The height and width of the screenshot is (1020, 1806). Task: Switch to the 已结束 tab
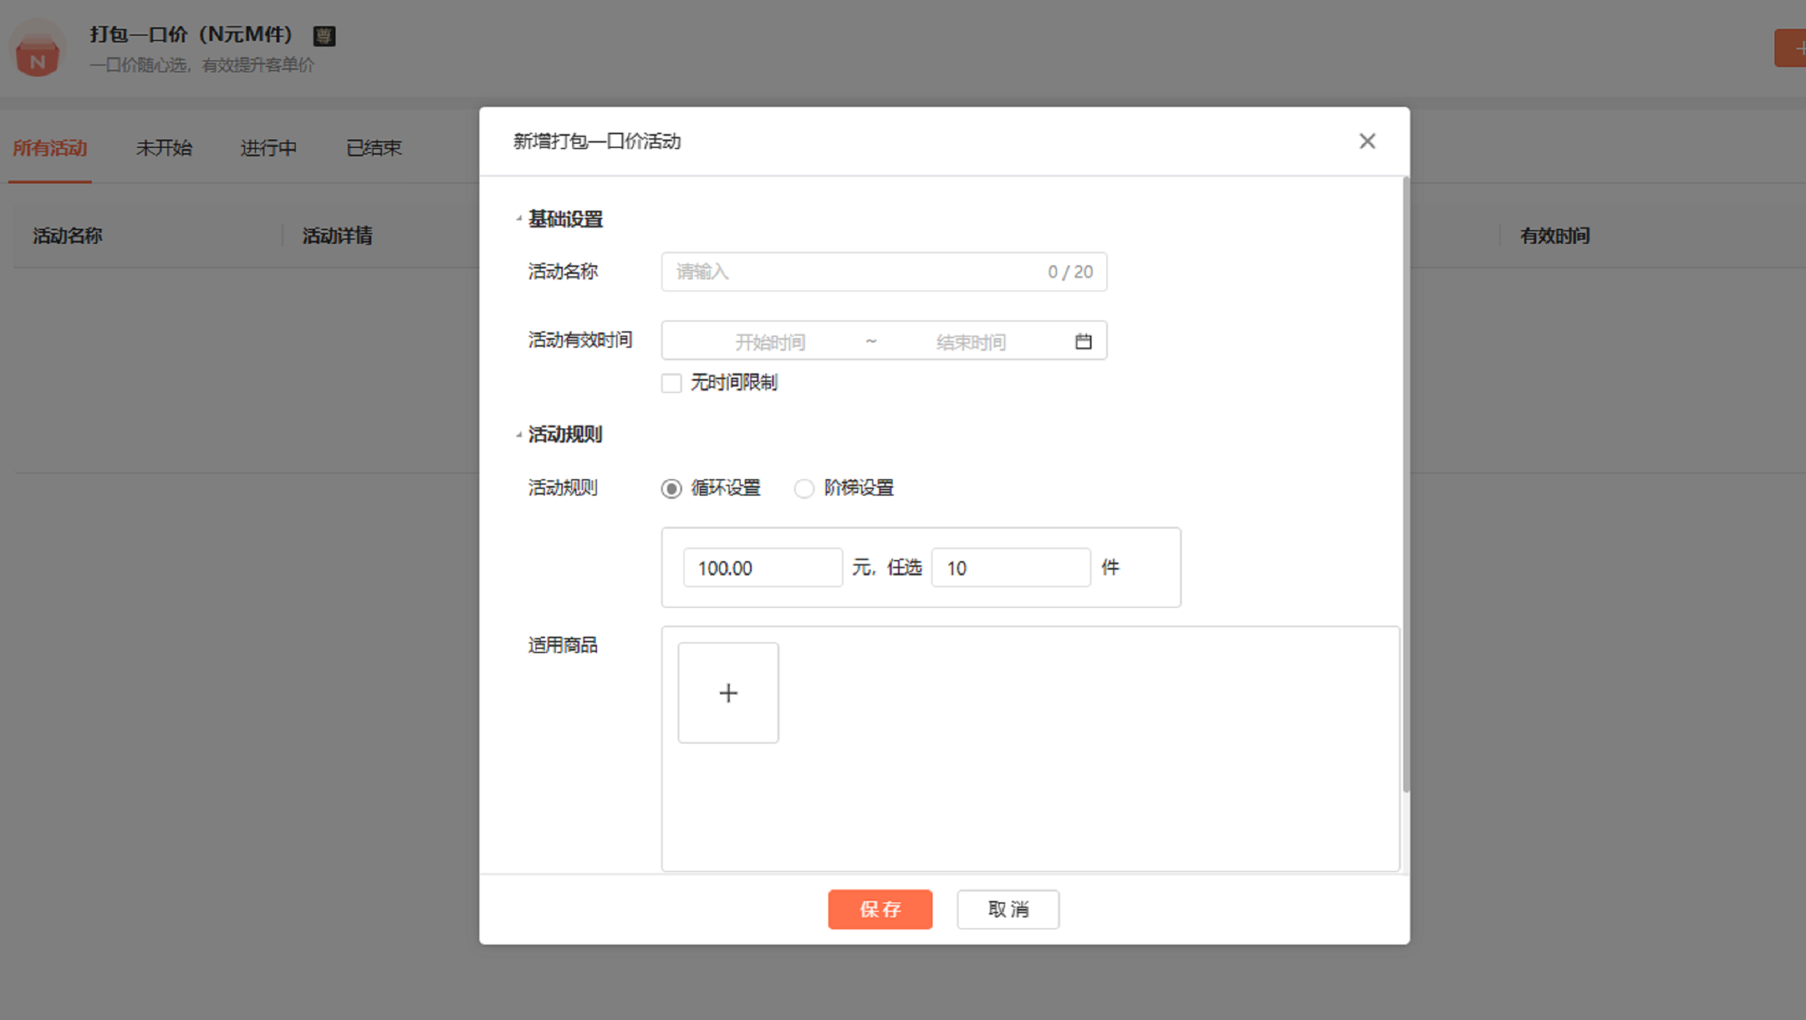click(x=373, y=148)
